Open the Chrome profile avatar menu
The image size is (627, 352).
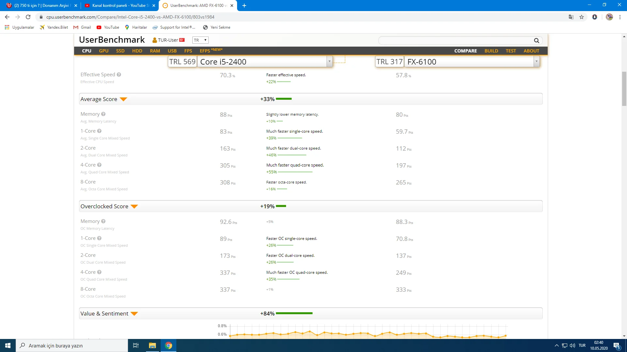point(609,17)
